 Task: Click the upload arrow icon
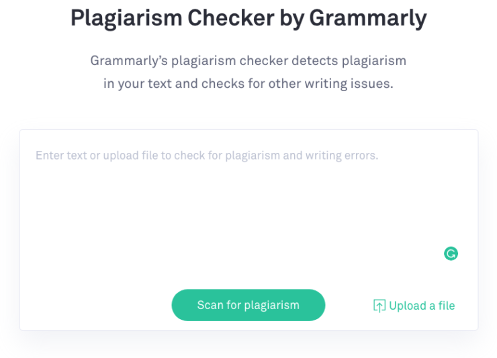[x=379, y=306]
